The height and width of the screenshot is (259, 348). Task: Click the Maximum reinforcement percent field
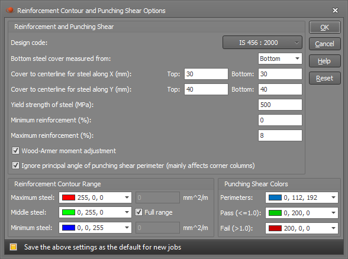pyautogui.click(x=280, y=135)
